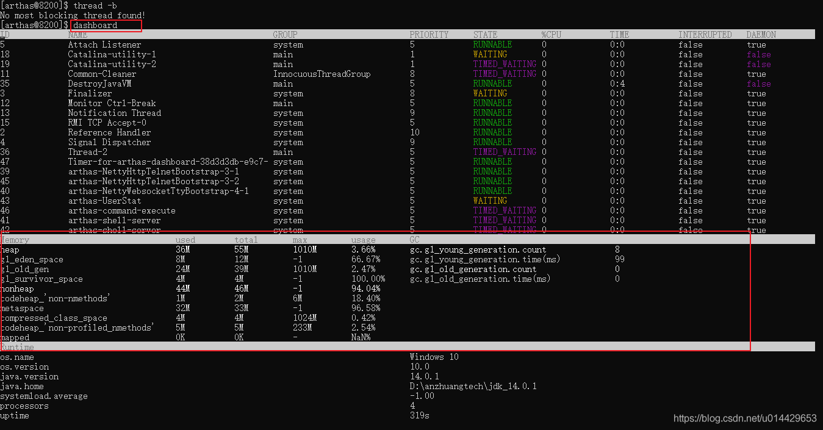
Task: Select the "Catalina-utility-1" thread name
Action: tap(112, 54)
